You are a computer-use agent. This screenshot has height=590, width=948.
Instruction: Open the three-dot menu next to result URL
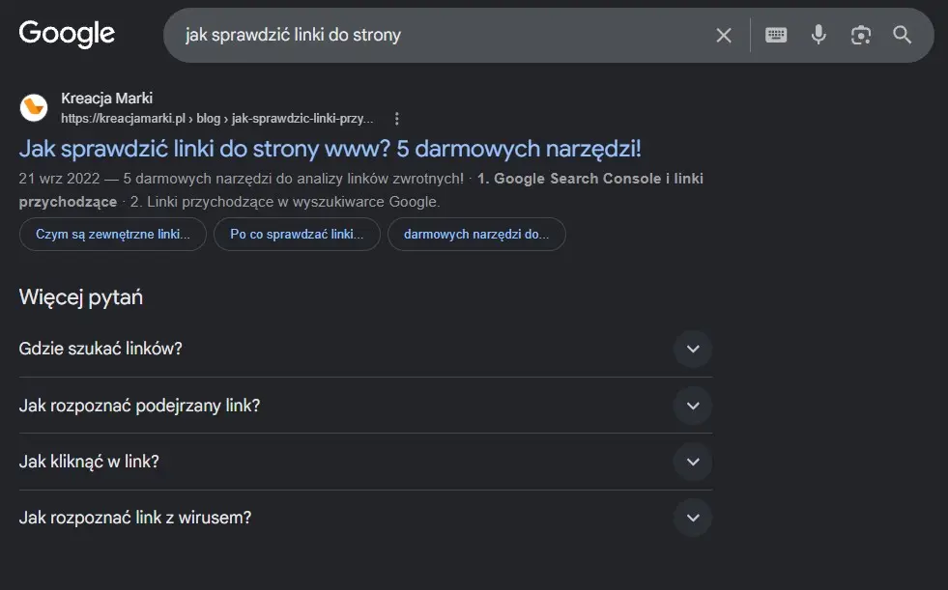pos(396,119)
